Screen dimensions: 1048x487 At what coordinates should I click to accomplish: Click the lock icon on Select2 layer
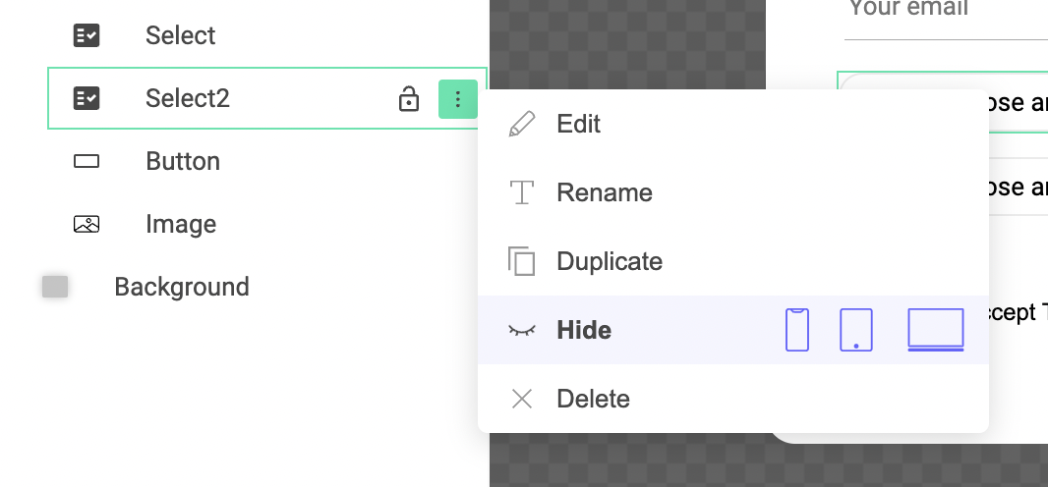point(409,99)
